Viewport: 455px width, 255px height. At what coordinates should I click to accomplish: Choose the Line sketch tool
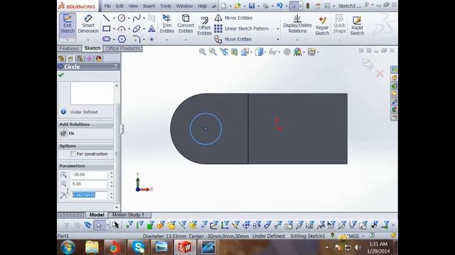106,18
